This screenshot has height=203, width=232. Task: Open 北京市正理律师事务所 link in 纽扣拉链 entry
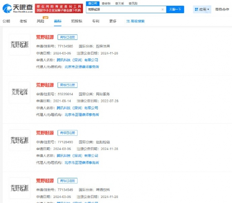click(x=82, y=163)
